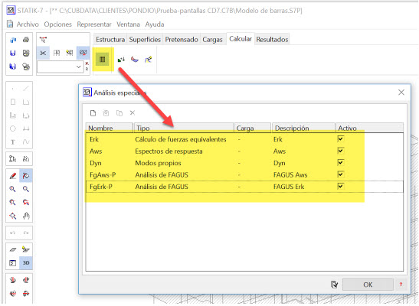419x306 pixels.
Task: Click the text T tool icon
Action: 12,142
